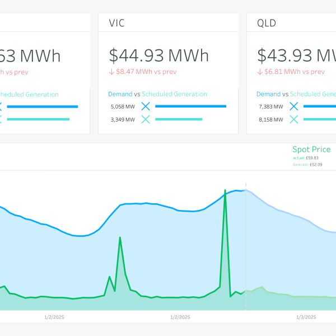
Task: Click the VIC blue demand bar
Action: click(191, 106)
